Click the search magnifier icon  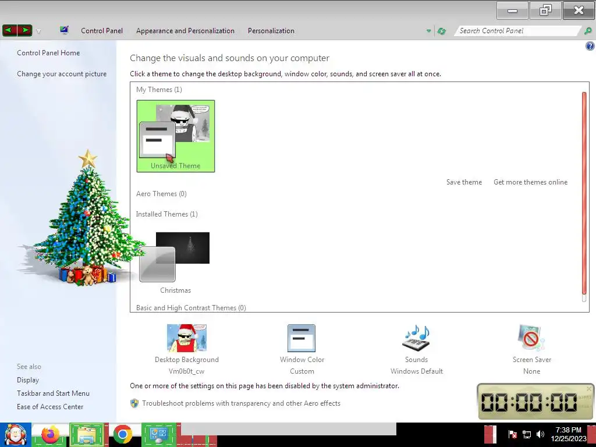pos(588,31)
